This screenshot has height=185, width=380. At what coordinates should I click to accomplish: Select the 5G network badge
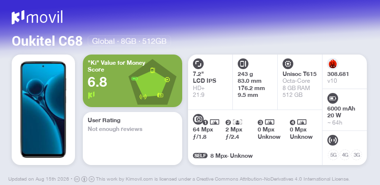coord(333,155)
